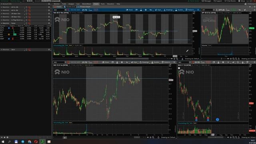Click the drawing pencil icon on the top NIO chart
Screen dimensions: 256x144
pos(187,51)
